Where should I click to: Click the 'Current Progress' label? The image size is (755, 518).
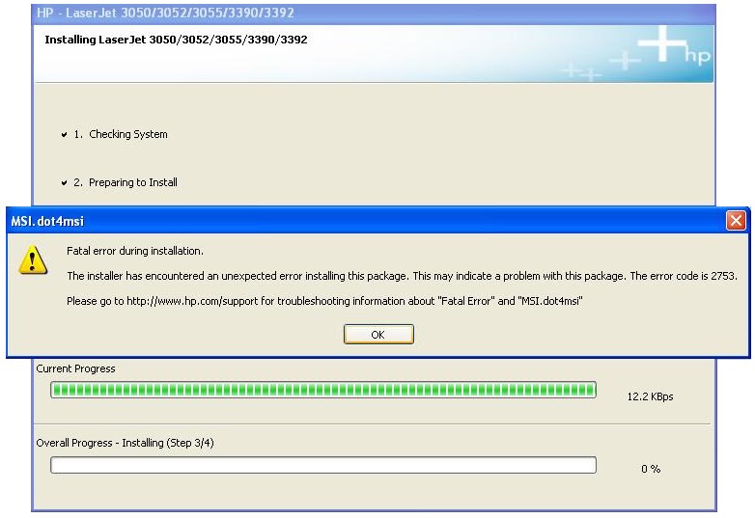coord(75,368)
